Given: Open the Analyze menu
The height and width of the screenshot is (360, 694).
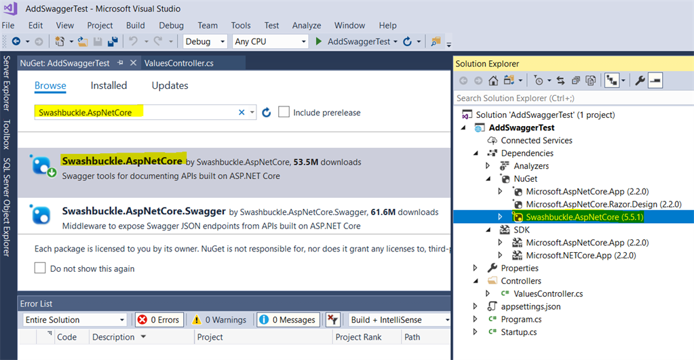Looking at the screenshot, I should point(306,25).
